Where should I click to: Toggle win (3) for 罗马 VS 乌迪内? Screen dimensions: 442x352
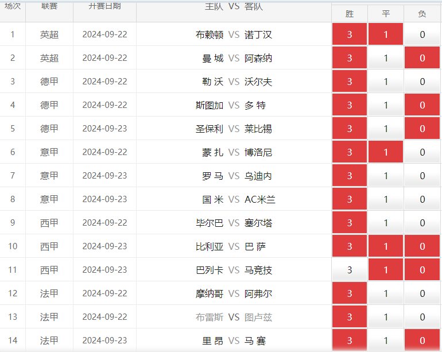[x=350, y=176]
